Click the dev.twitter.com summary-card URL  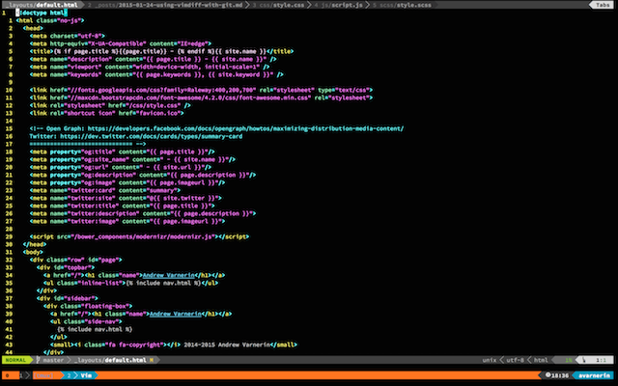click(152, 136)
